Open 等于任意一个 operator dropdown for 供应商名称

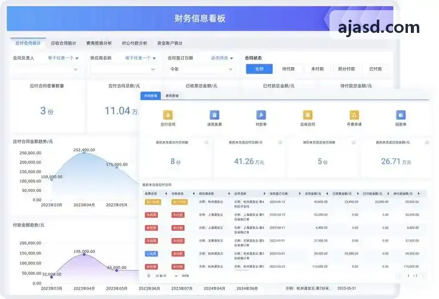pyautogui.click(x=141, y=58)
